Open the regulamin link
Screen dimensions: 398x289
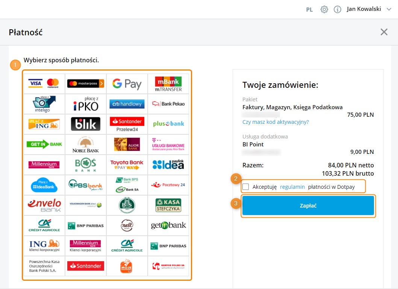(x=292, y=187)
